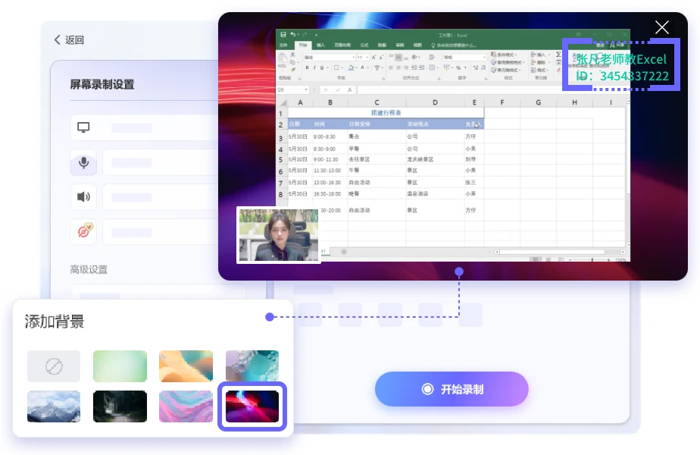Choose the no-background option
The width and height of the screenshot is (700, 455).
(x=54, y=366)
